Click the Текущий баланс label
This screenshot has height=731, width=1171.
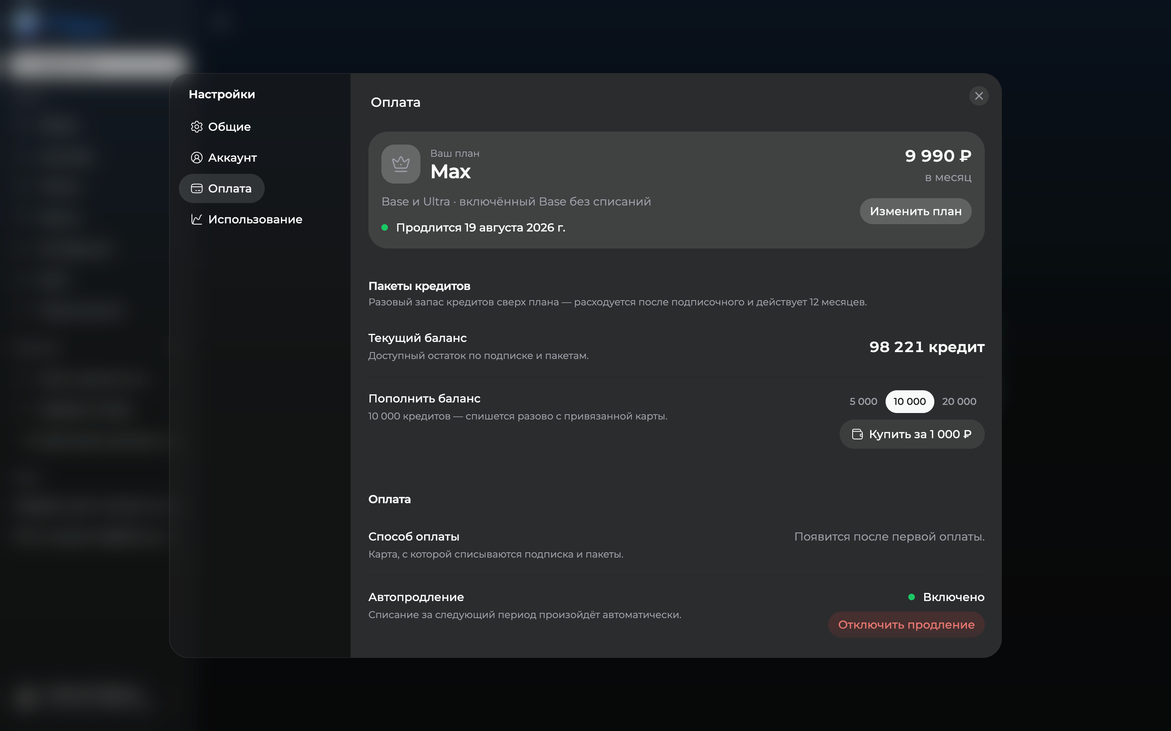click(417, 338)
